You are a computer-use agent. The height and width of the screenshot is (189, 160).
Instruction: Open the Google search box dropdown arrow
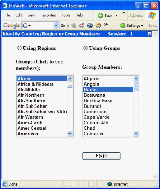tap(56, 25)
